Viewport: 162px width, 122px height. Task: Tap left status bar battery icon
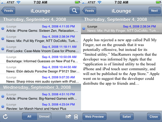77,2
